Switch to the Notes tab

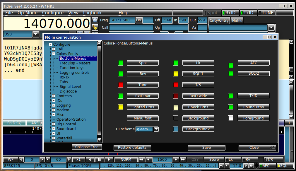237,20
